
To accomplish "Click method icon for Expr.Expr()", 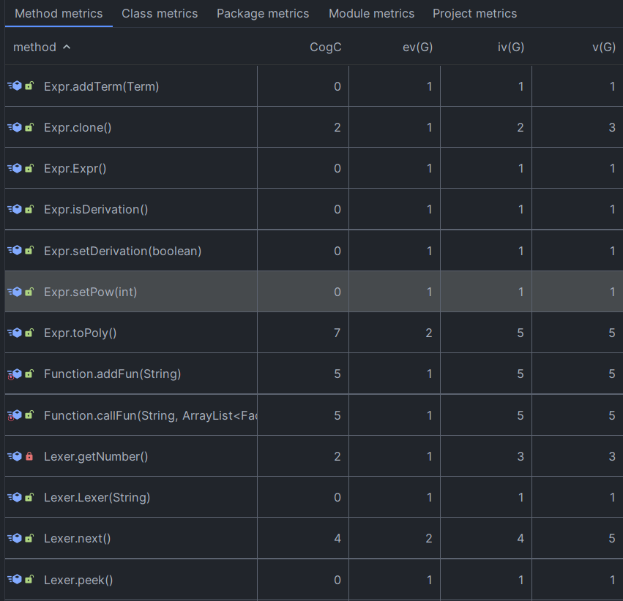I will 15,168.
